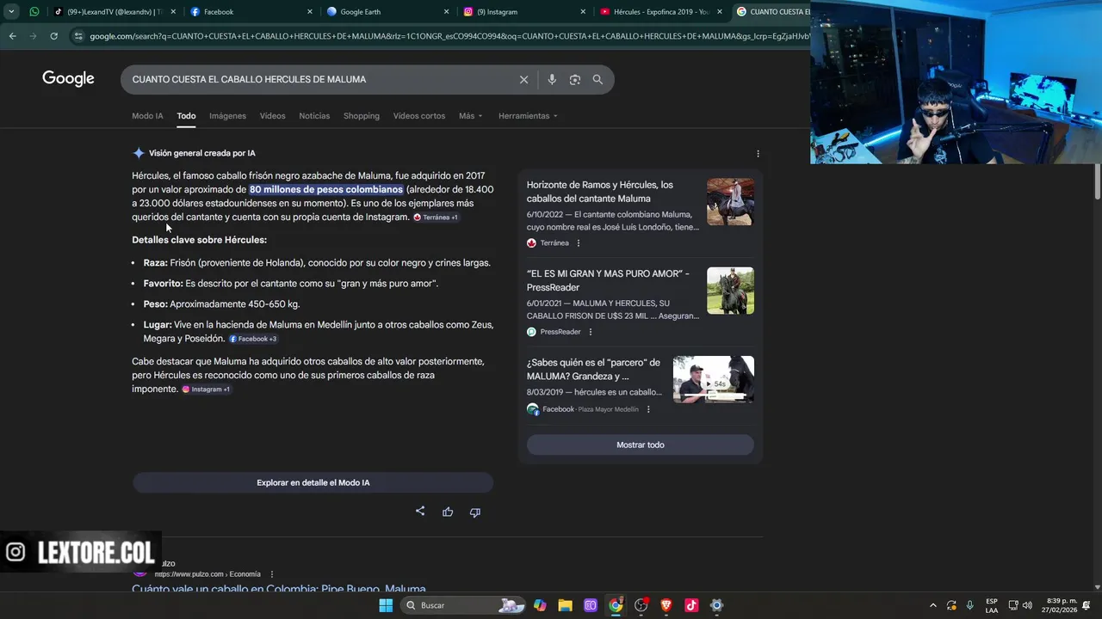Switch to Modo IA tab
Image resolution: width=1102 pixels, height=619 pixels.
coord(147,116)
